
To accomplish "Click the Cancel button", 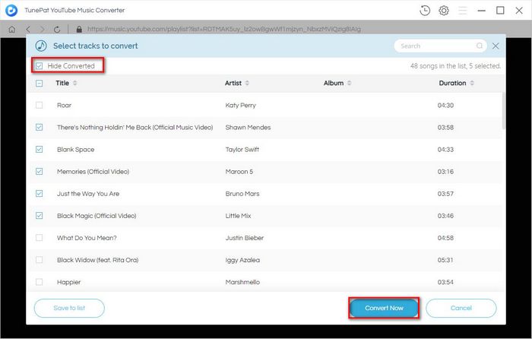I will 461,308.
